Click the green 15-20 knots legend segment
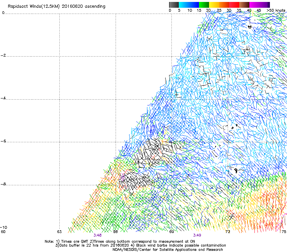287x252 pixels. (x=204, y=5)
